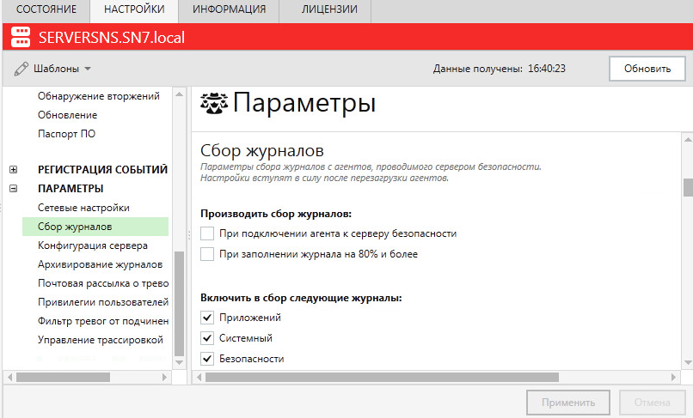The height and width of the screenshot is (418, 693).
Task: Click settings panel vertical scrollbar thumb
Action: click(x=688, y=187)
